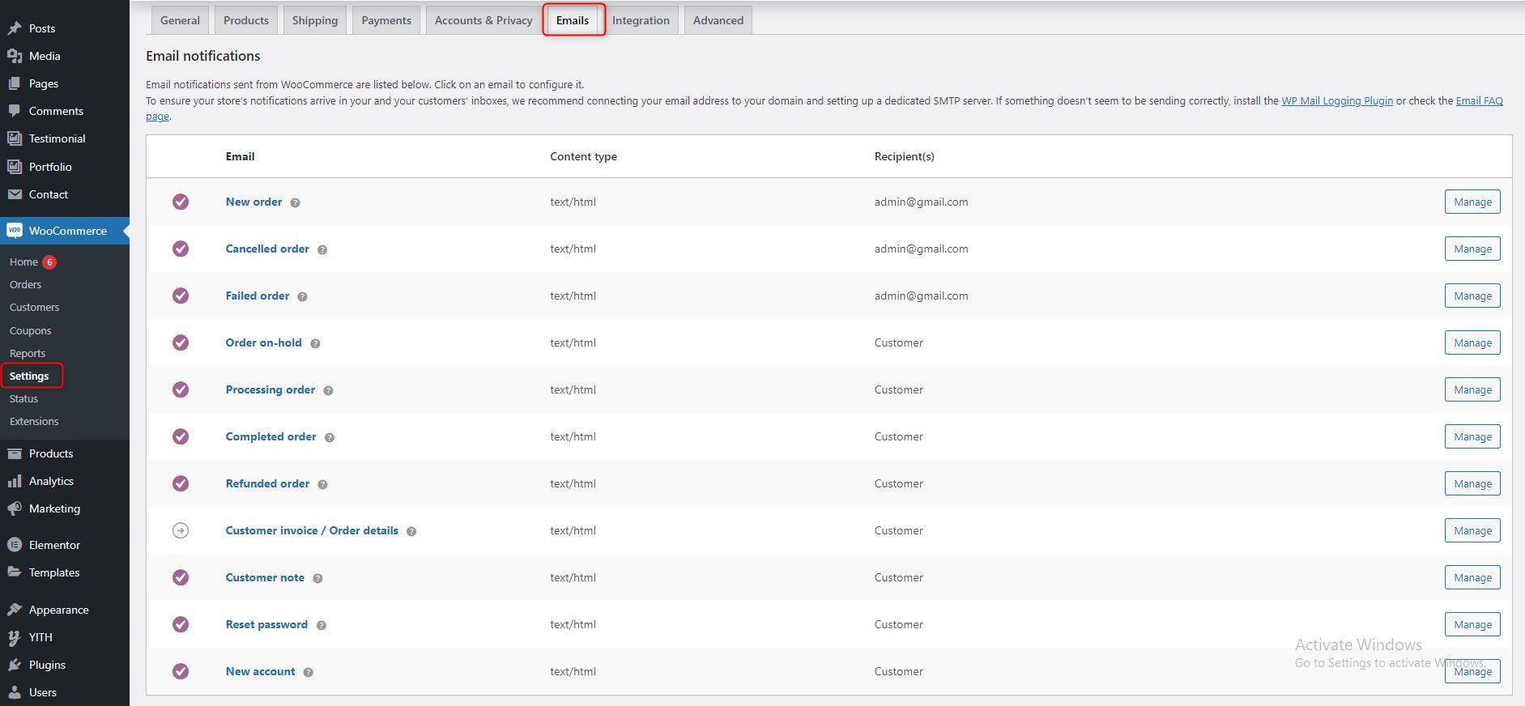The image size is (1525, 706).
Task: Toggle enabled checkmark for Customer note email
Action: tap(181, 577)
